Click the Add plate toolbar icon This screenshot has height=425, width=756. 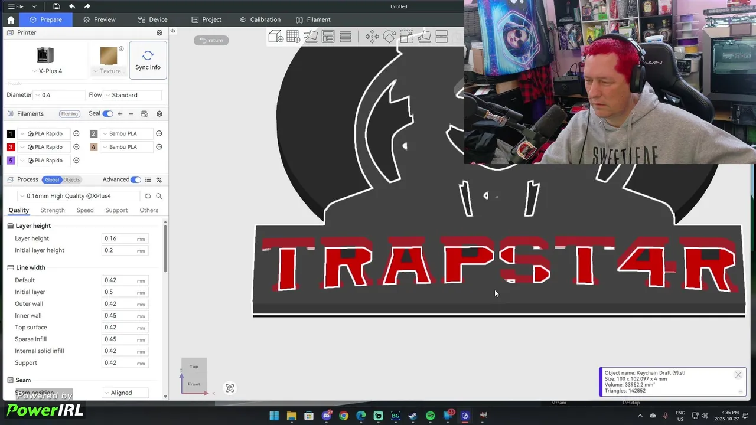(293, 37)
